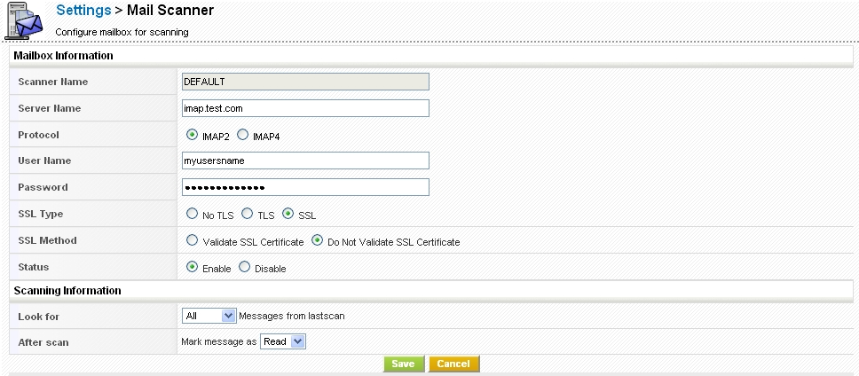Click the 'Messages from lastscan' text
The image size is (859, 376).
pos(291,317)
